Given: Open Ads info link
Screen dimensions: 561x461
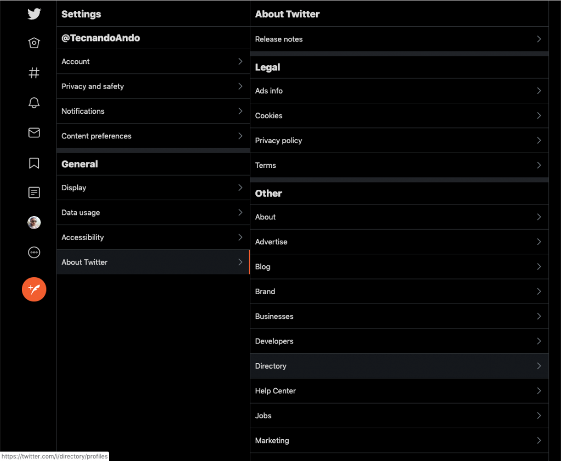Looking at the screenshot, I should [x=399, y=91].
